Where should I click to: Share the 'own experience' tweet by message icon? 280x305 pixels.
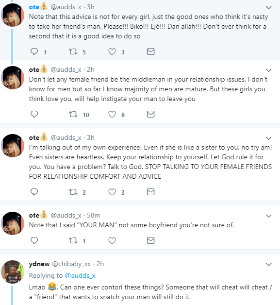(150, 192)
